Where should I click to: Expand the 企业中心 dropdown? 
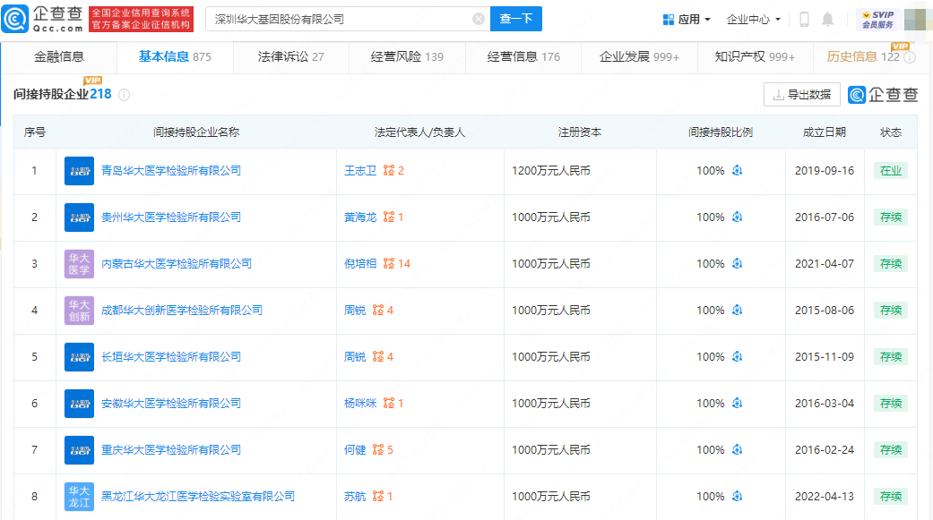click(x=754, y=20)
